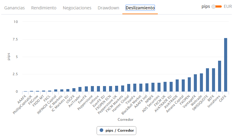The width and height of the screenshot is (232, 138).
Task: Click the AVATRADE EU bar
Action: pos(171,87)
